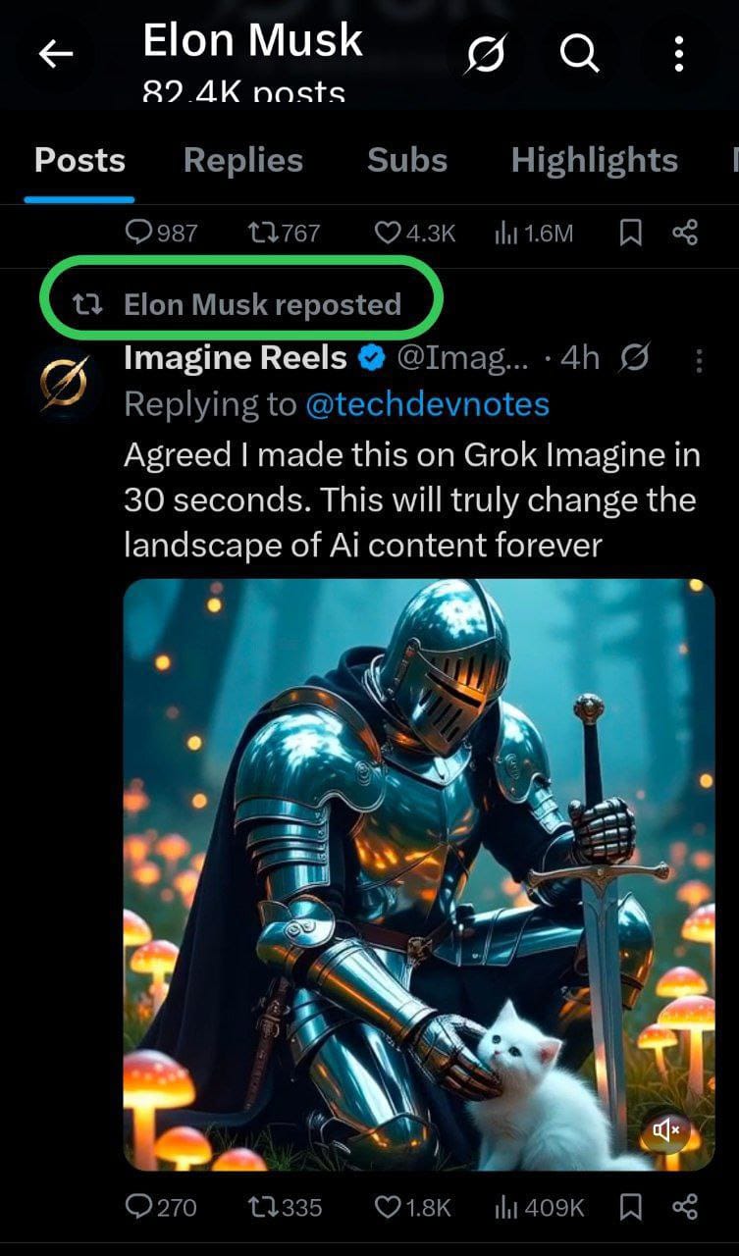
Task: Open the Subs tab
Action: 406,160
